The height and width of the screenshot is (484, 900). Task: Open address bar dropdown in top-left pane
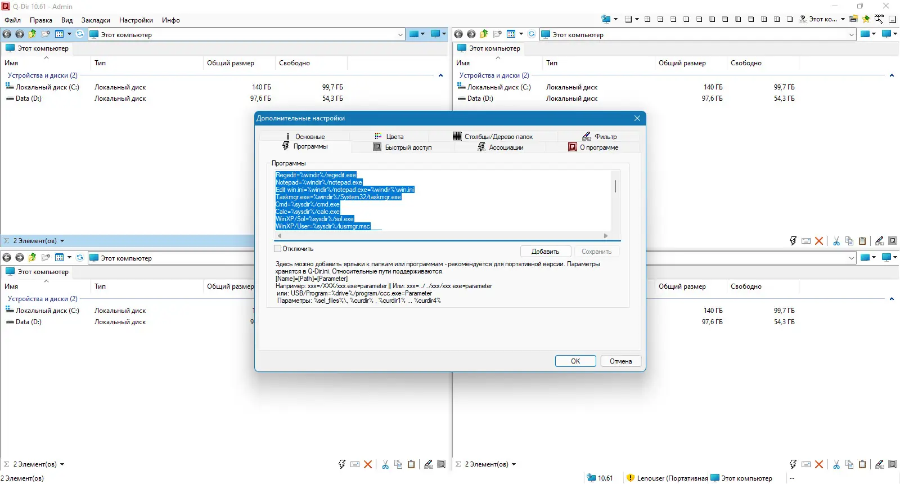click(400, 34)
